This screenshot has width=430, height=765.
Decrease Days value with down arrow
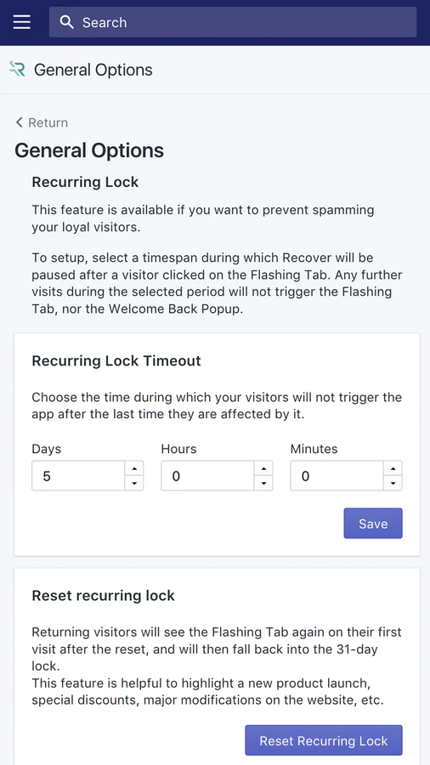click(134, 484)
